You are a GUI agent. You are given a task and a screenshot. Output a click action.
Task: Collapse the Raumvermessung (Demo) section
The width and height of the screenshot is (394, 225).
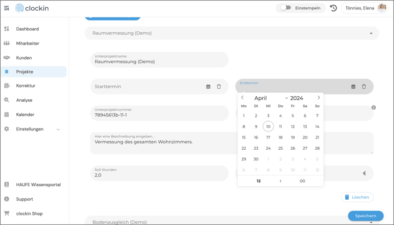coord(371,33)
